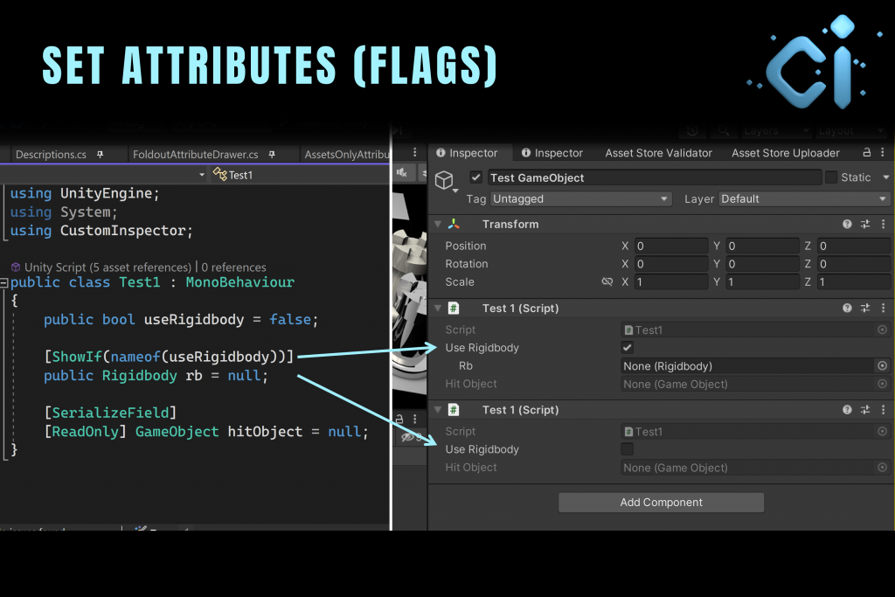Open the object picker for Rb field
The height and width of the screenshot is (597, 895).
pos(882,366)
